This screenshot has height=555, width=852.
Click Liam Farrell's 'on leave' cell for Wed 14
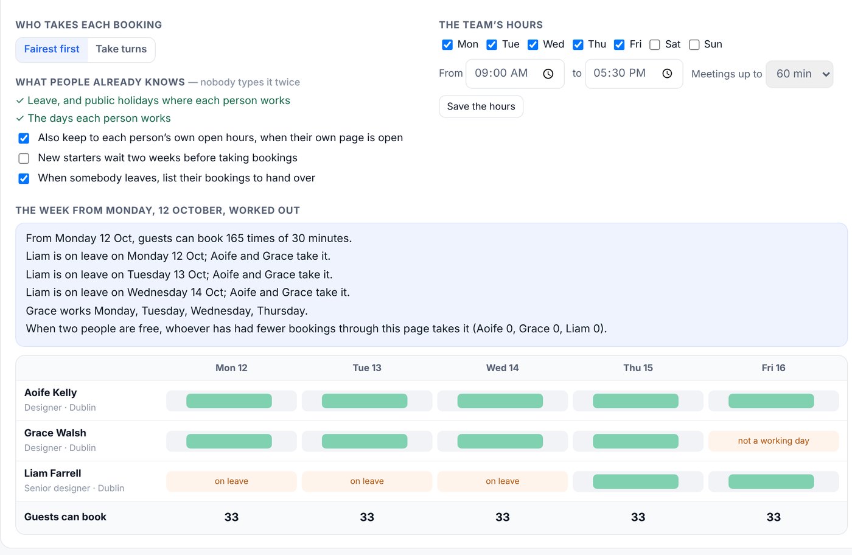(503, 481)
